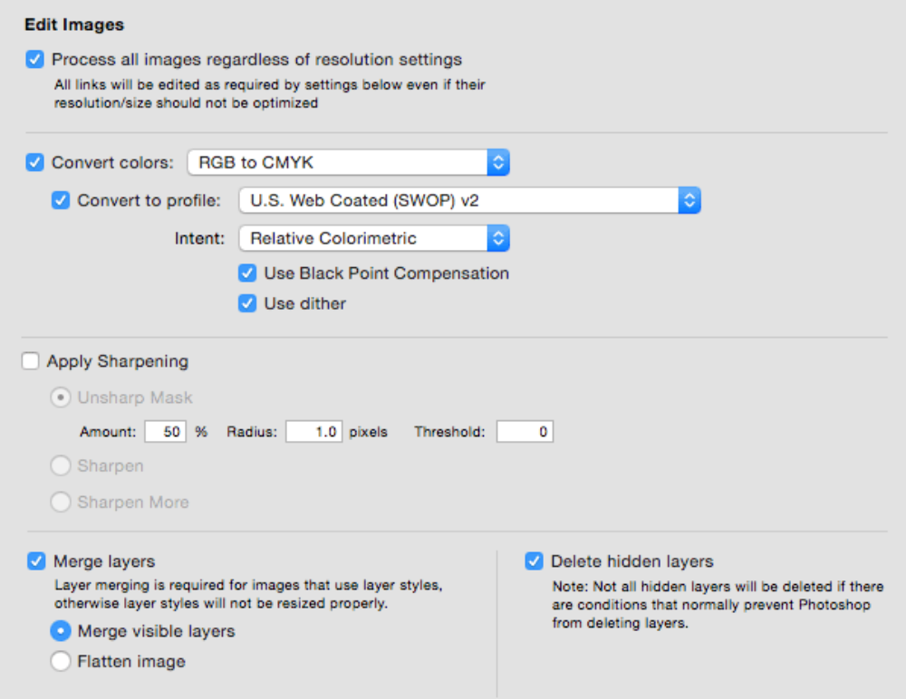Open the Relative Colorimetric intent dropdown
The image size is (906, 699).
coord(373,239)
